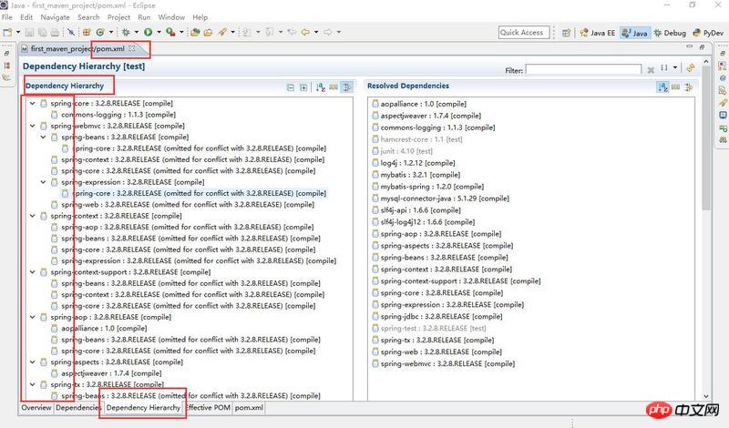Collapse the spring-aop tree node

point(33,317)
